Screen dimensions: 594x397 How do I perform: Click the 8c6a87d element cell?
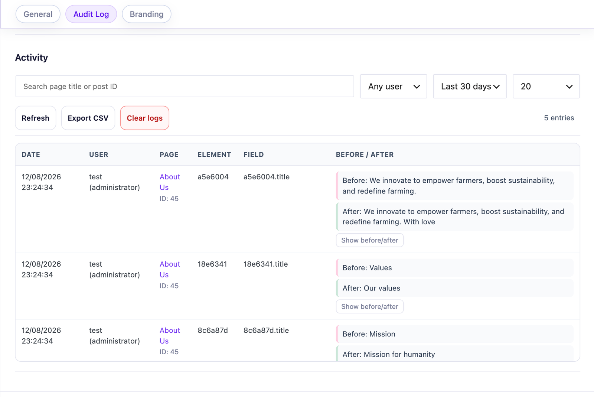(213, 330)
